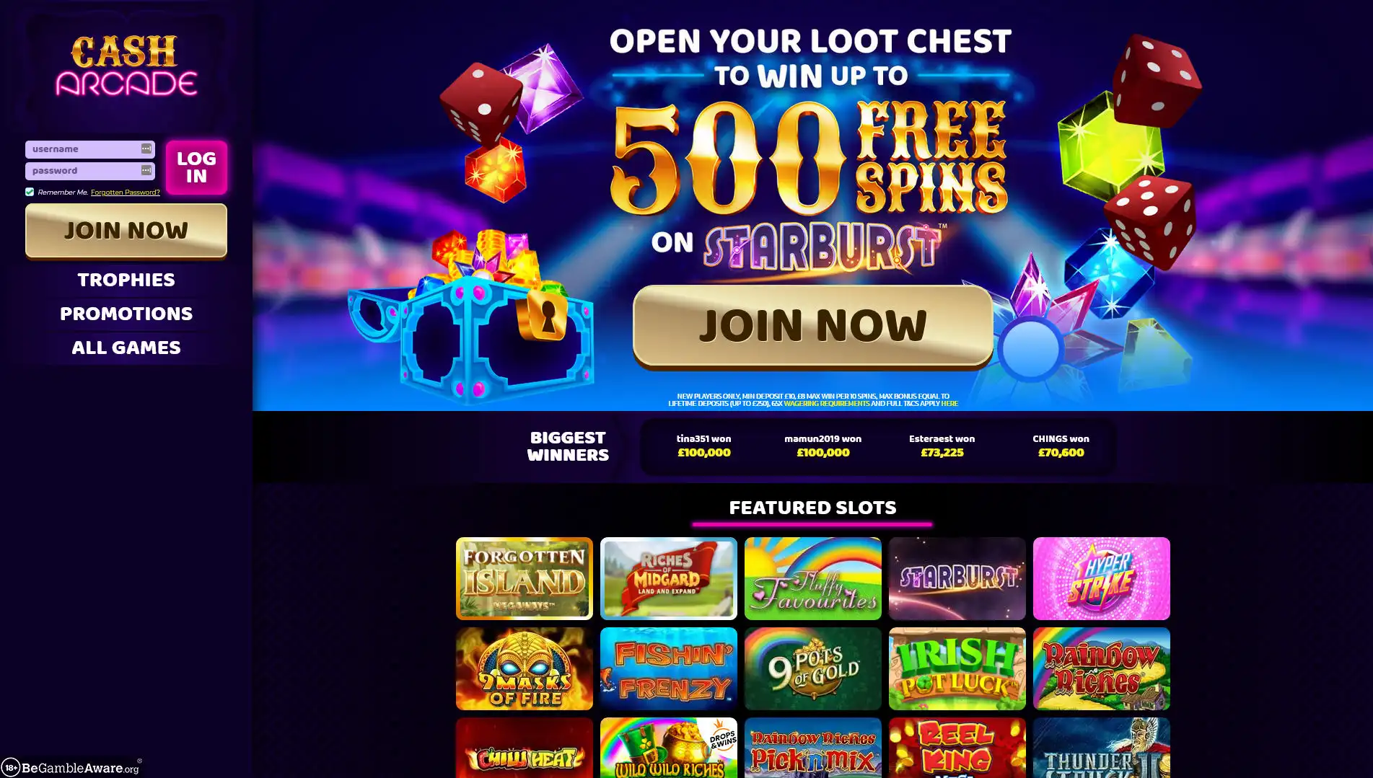Open the Forgotten Password link
1373x778 pixels.
click(x=126, y=192)
